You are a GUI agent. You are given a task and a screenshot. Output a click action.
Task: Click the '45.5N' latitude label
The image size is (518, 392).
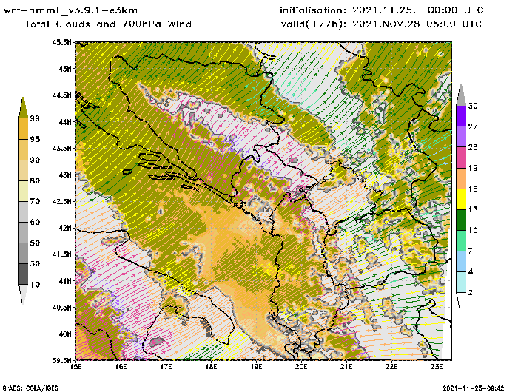61,42
